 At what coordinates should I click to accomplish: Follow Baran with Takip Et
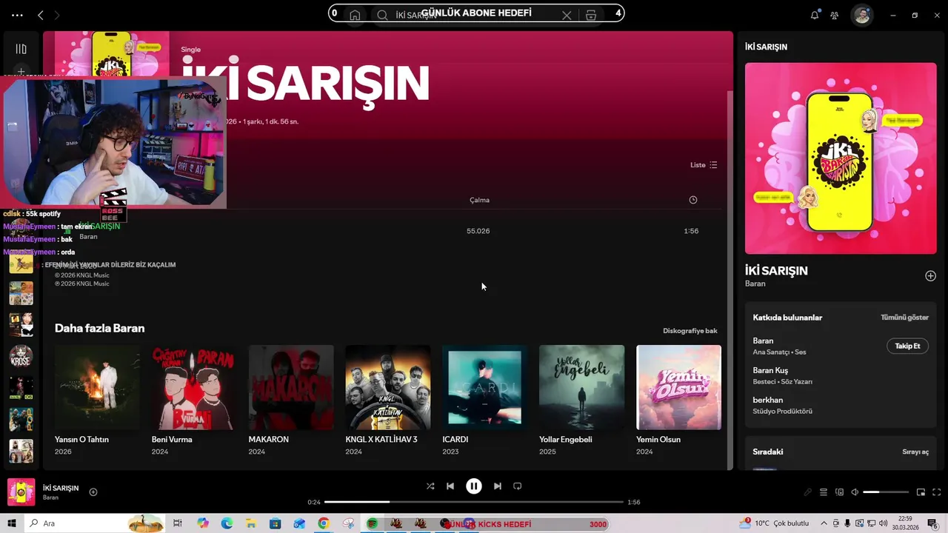point(907,346)
